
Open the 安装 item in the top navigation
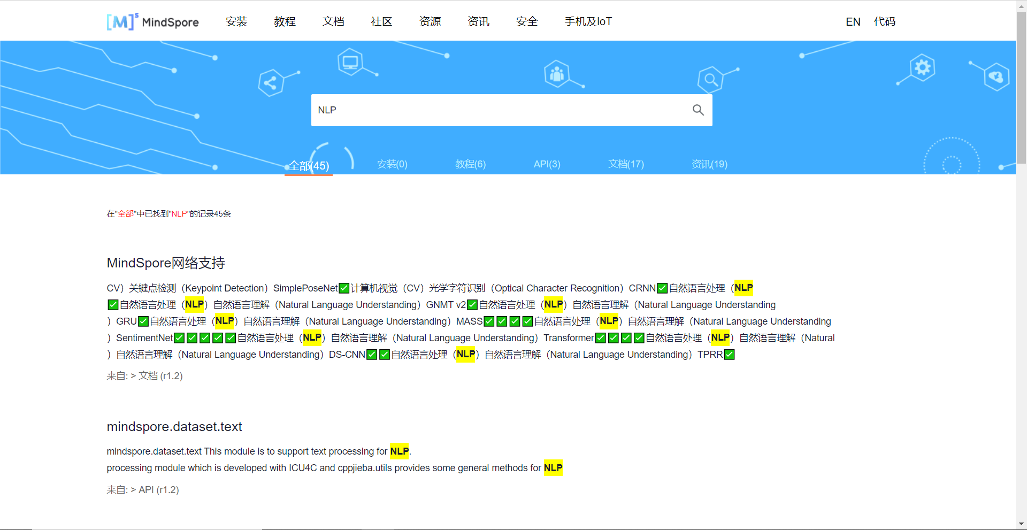click(236, 21)
